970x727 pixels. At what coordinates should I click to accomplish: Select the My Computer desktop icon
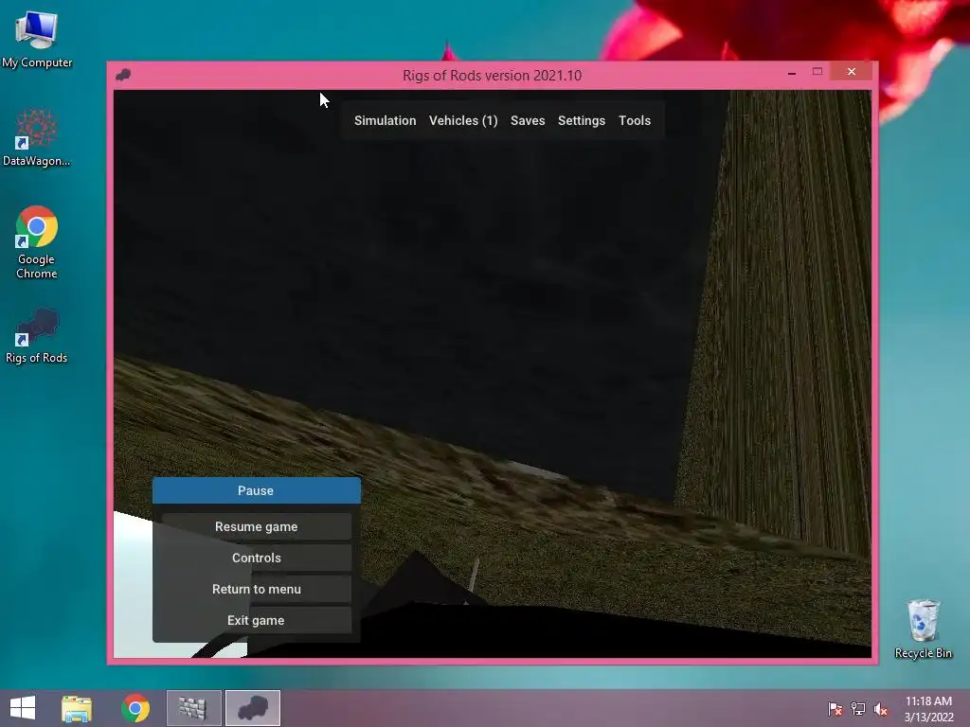37,40
